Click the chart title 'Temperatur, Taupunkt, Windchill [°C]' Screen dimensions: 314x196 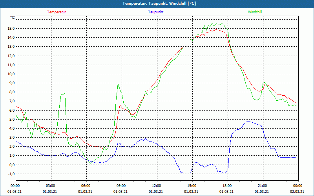point(159,4)
